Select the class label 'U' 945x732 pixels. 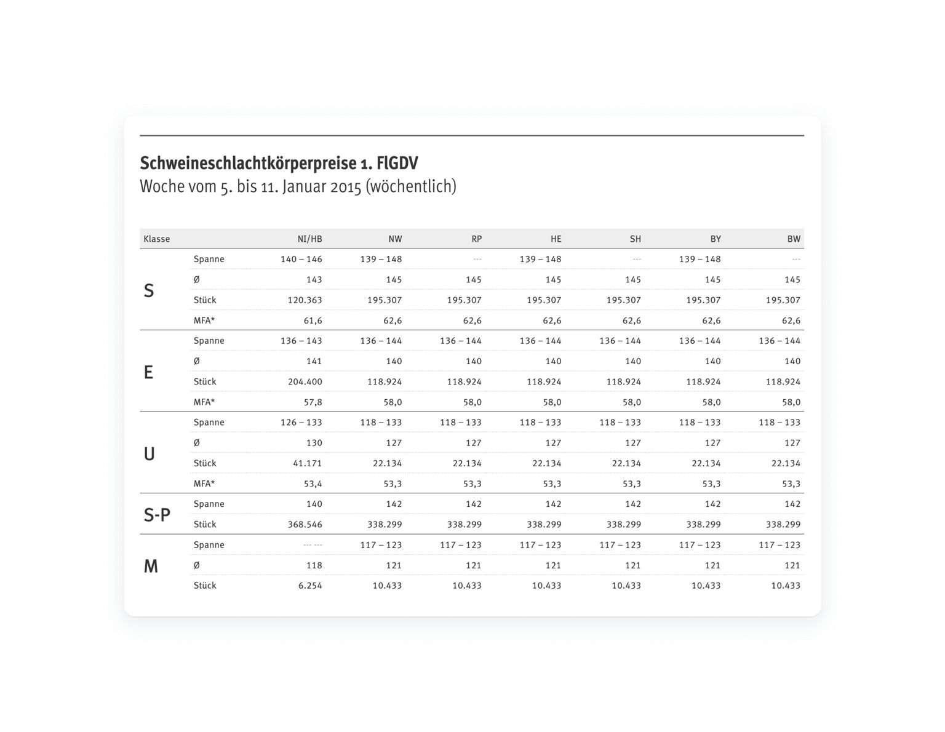[149, 454]
